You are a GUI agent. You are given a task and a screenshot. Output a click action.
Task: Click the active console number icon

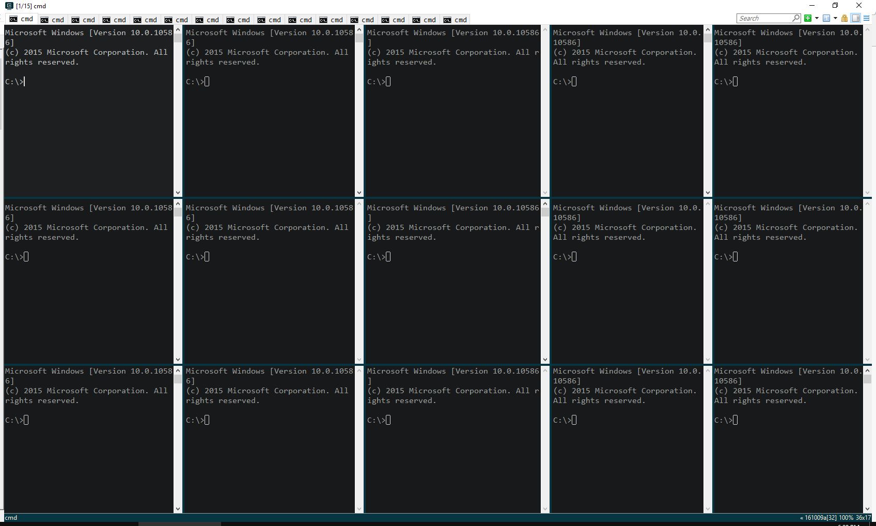[x=826, y=18]
